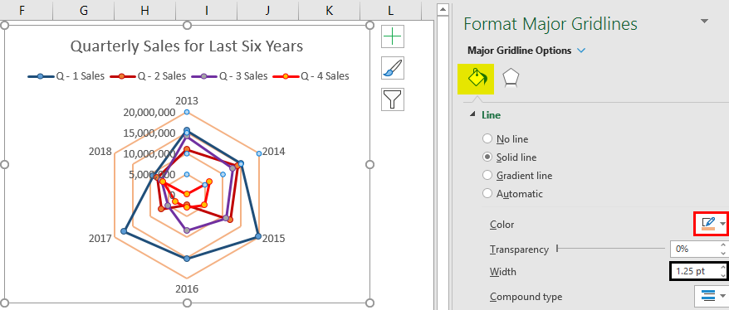Click the Transparency slider track
The image size is (729, 310).
pos(611,249)
